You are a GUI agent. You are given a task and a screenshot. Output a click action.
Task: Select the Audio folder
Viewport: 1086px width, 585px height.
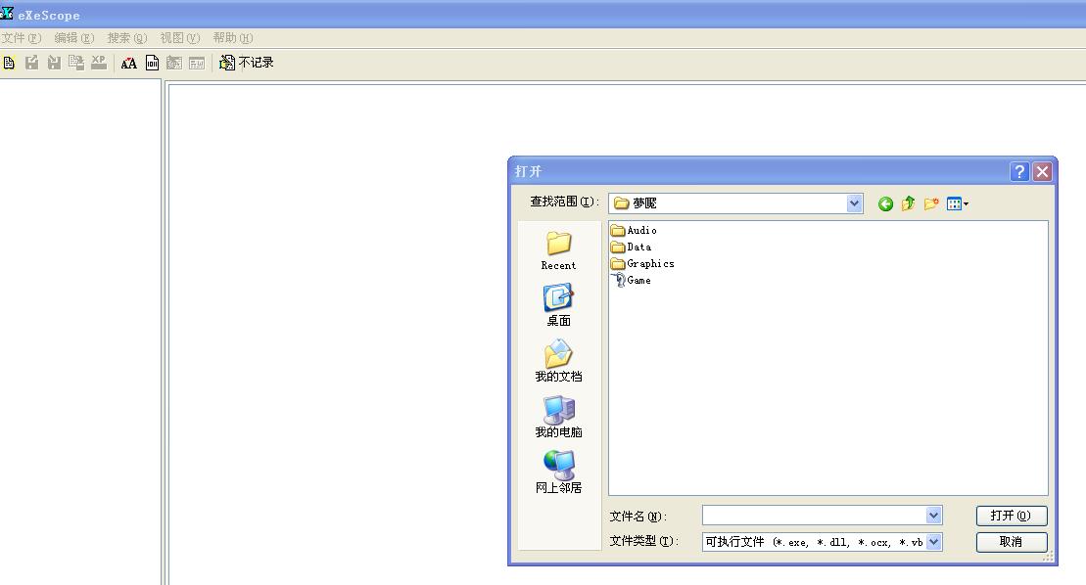tap(634, 230)
